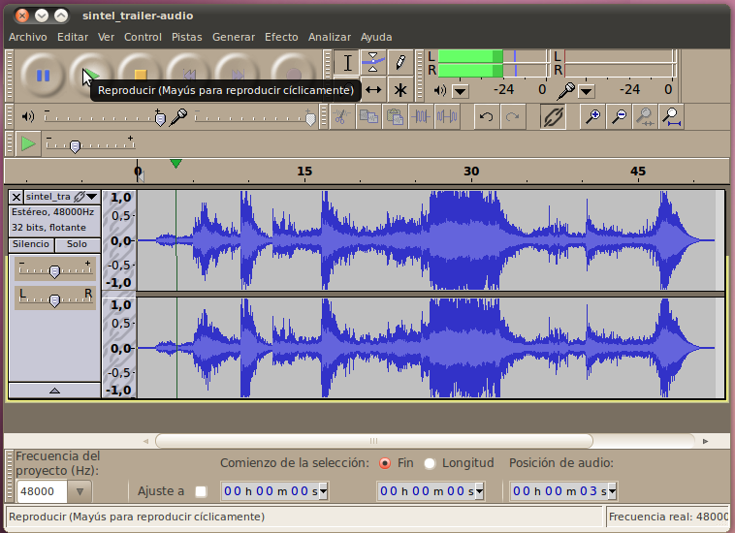Screen dimensions: 735x533
Task: Click the Pause transport button
Action: [x=43, y=76]
